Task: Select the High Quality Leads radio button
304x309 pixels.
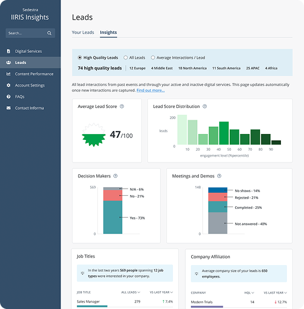Action: pyautogui.click(x=80, y=58)
